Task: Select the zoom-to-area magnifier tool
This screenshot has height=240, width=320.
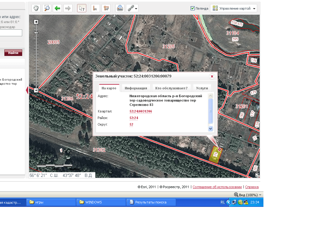Action: pos(47,8)
